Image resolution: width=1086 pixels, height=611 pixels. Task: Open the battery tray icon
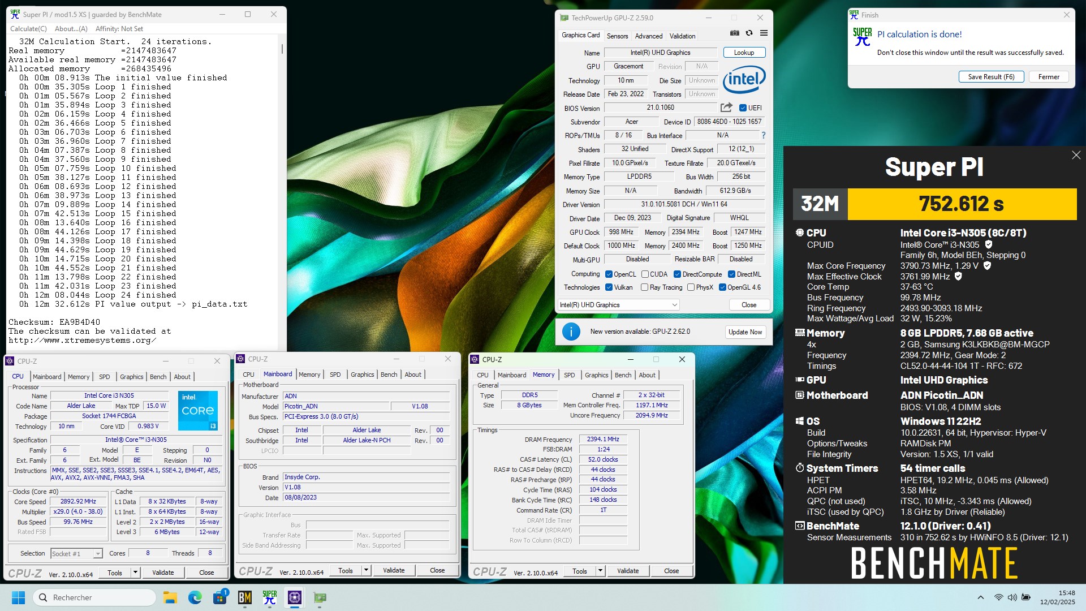1025,597
